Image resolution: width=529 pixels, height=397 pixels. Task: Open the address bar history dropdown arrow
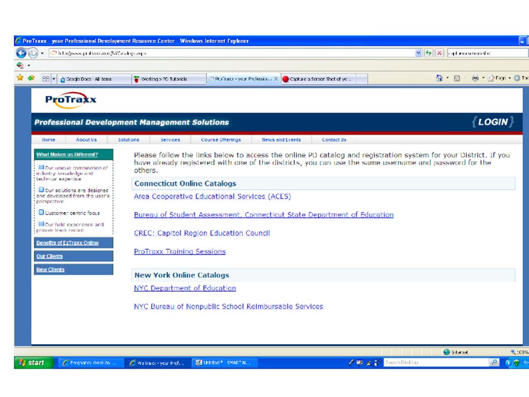[x=418, y=53]
